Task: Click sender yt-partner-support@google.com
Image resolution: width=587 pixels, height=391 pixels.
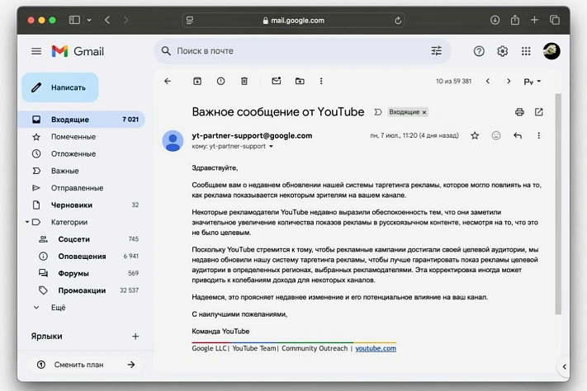Action: point(252,136)
